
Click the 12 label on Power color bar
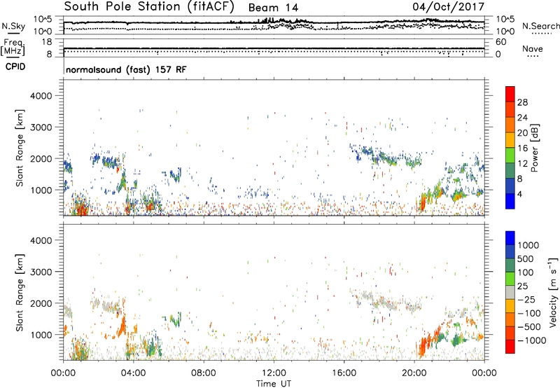[522, 164]
